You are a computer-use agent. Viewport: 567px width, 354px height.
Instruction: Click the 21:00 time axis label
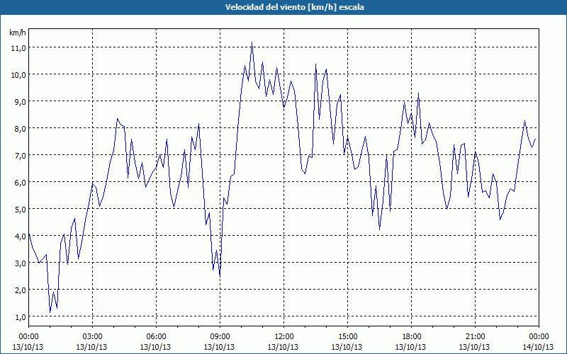(475, 337)
